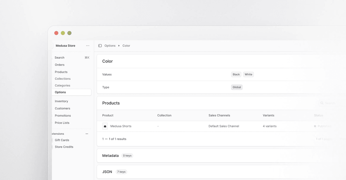Click the Collection column header

[164, 115]
